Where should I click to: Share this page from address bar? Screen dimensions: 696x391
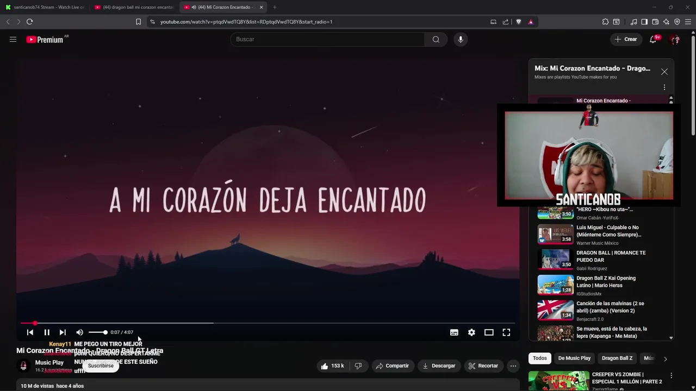506,22
